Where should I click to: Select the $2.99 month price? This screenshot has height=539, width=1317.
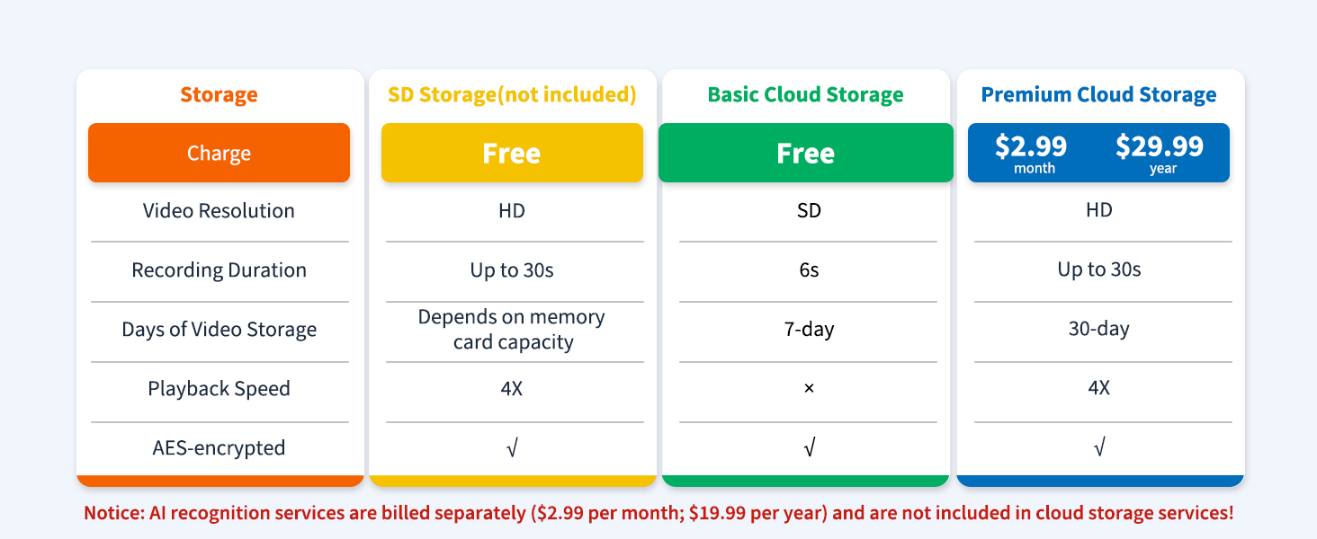1031,153
